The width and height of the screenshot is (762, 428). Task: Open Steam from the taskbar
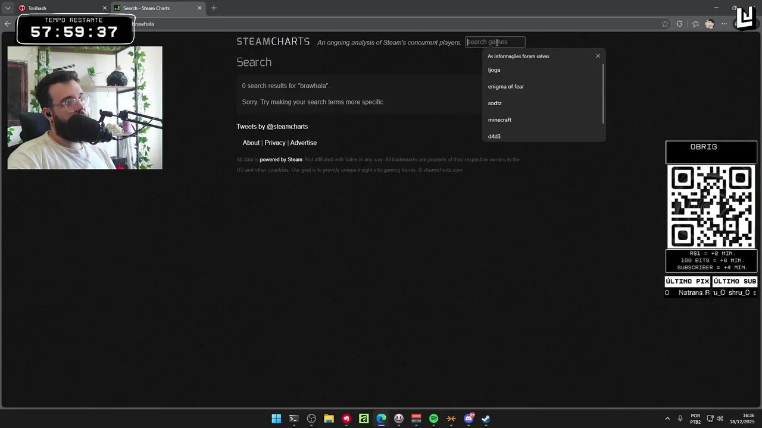(486, 418)
